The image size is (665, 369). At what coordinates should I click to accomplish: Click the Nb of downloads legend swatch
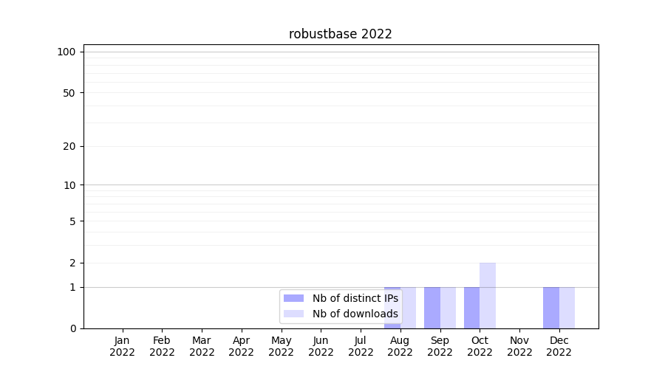293,314
